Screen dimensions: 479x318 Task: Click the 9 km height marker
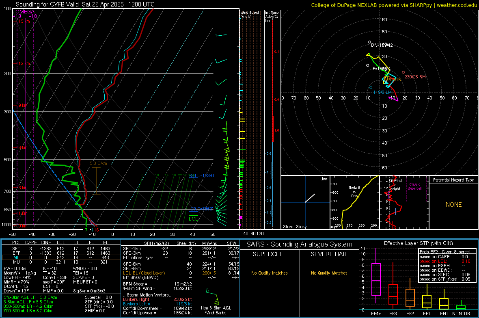point(23,105)
